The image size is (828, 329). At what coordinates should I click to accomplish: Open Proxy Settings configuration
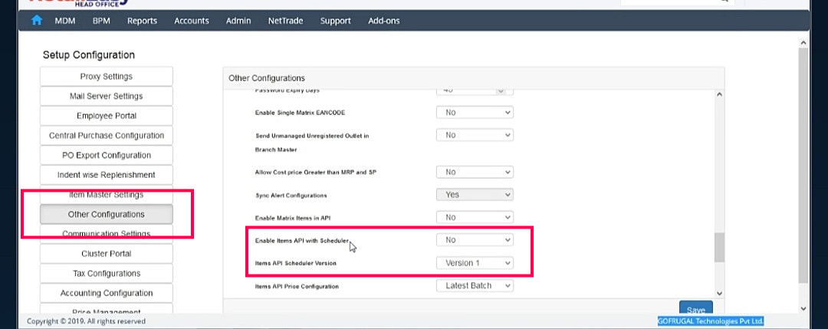[107, 77]
